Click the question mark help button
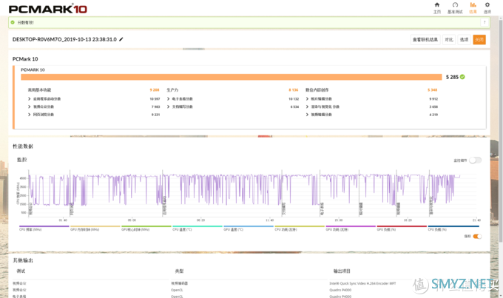503x298 pixels. [485, 22]
